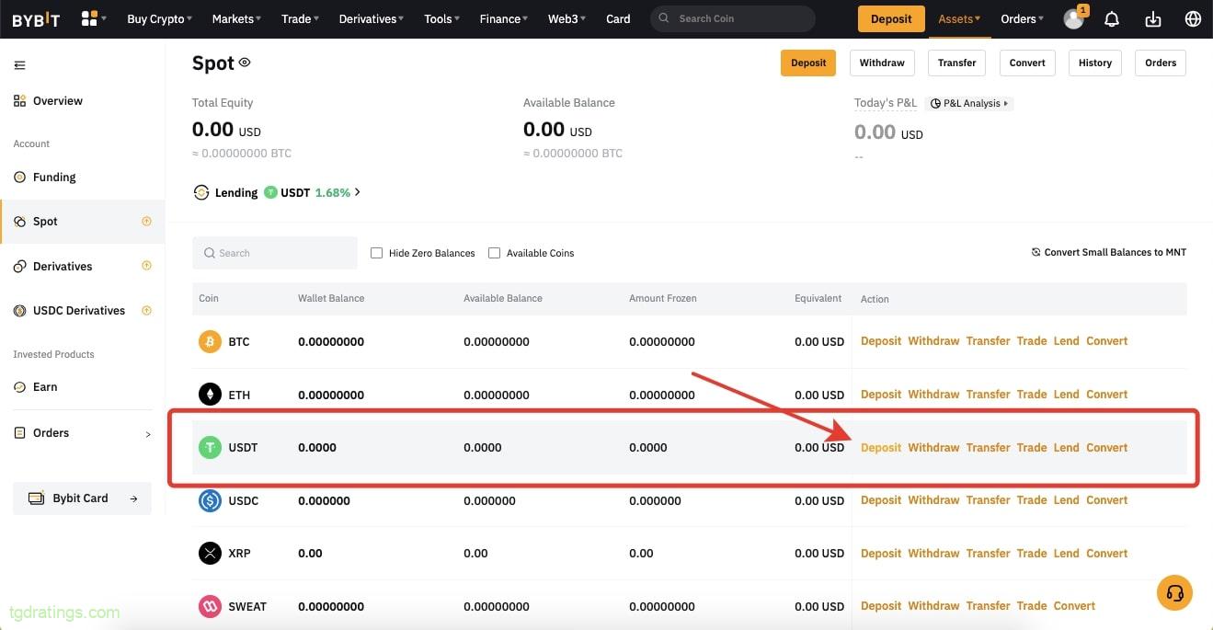
Task: Click Lend link in USDC row
Action: (1066, 500)
